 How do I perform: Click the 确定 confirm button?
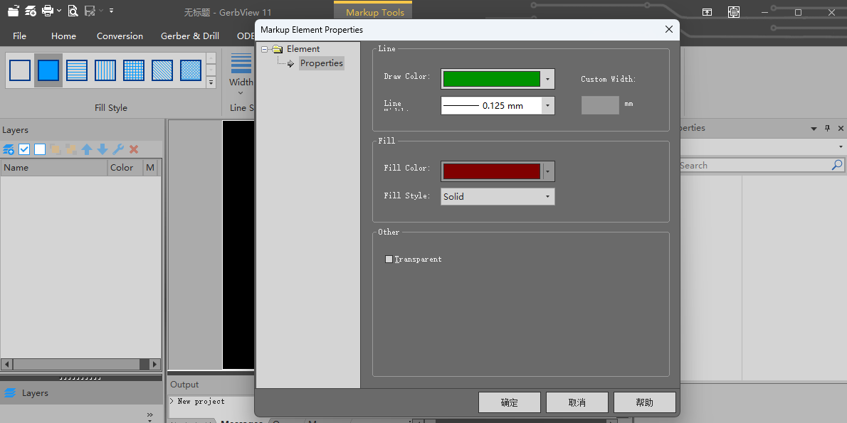(510, 402)
